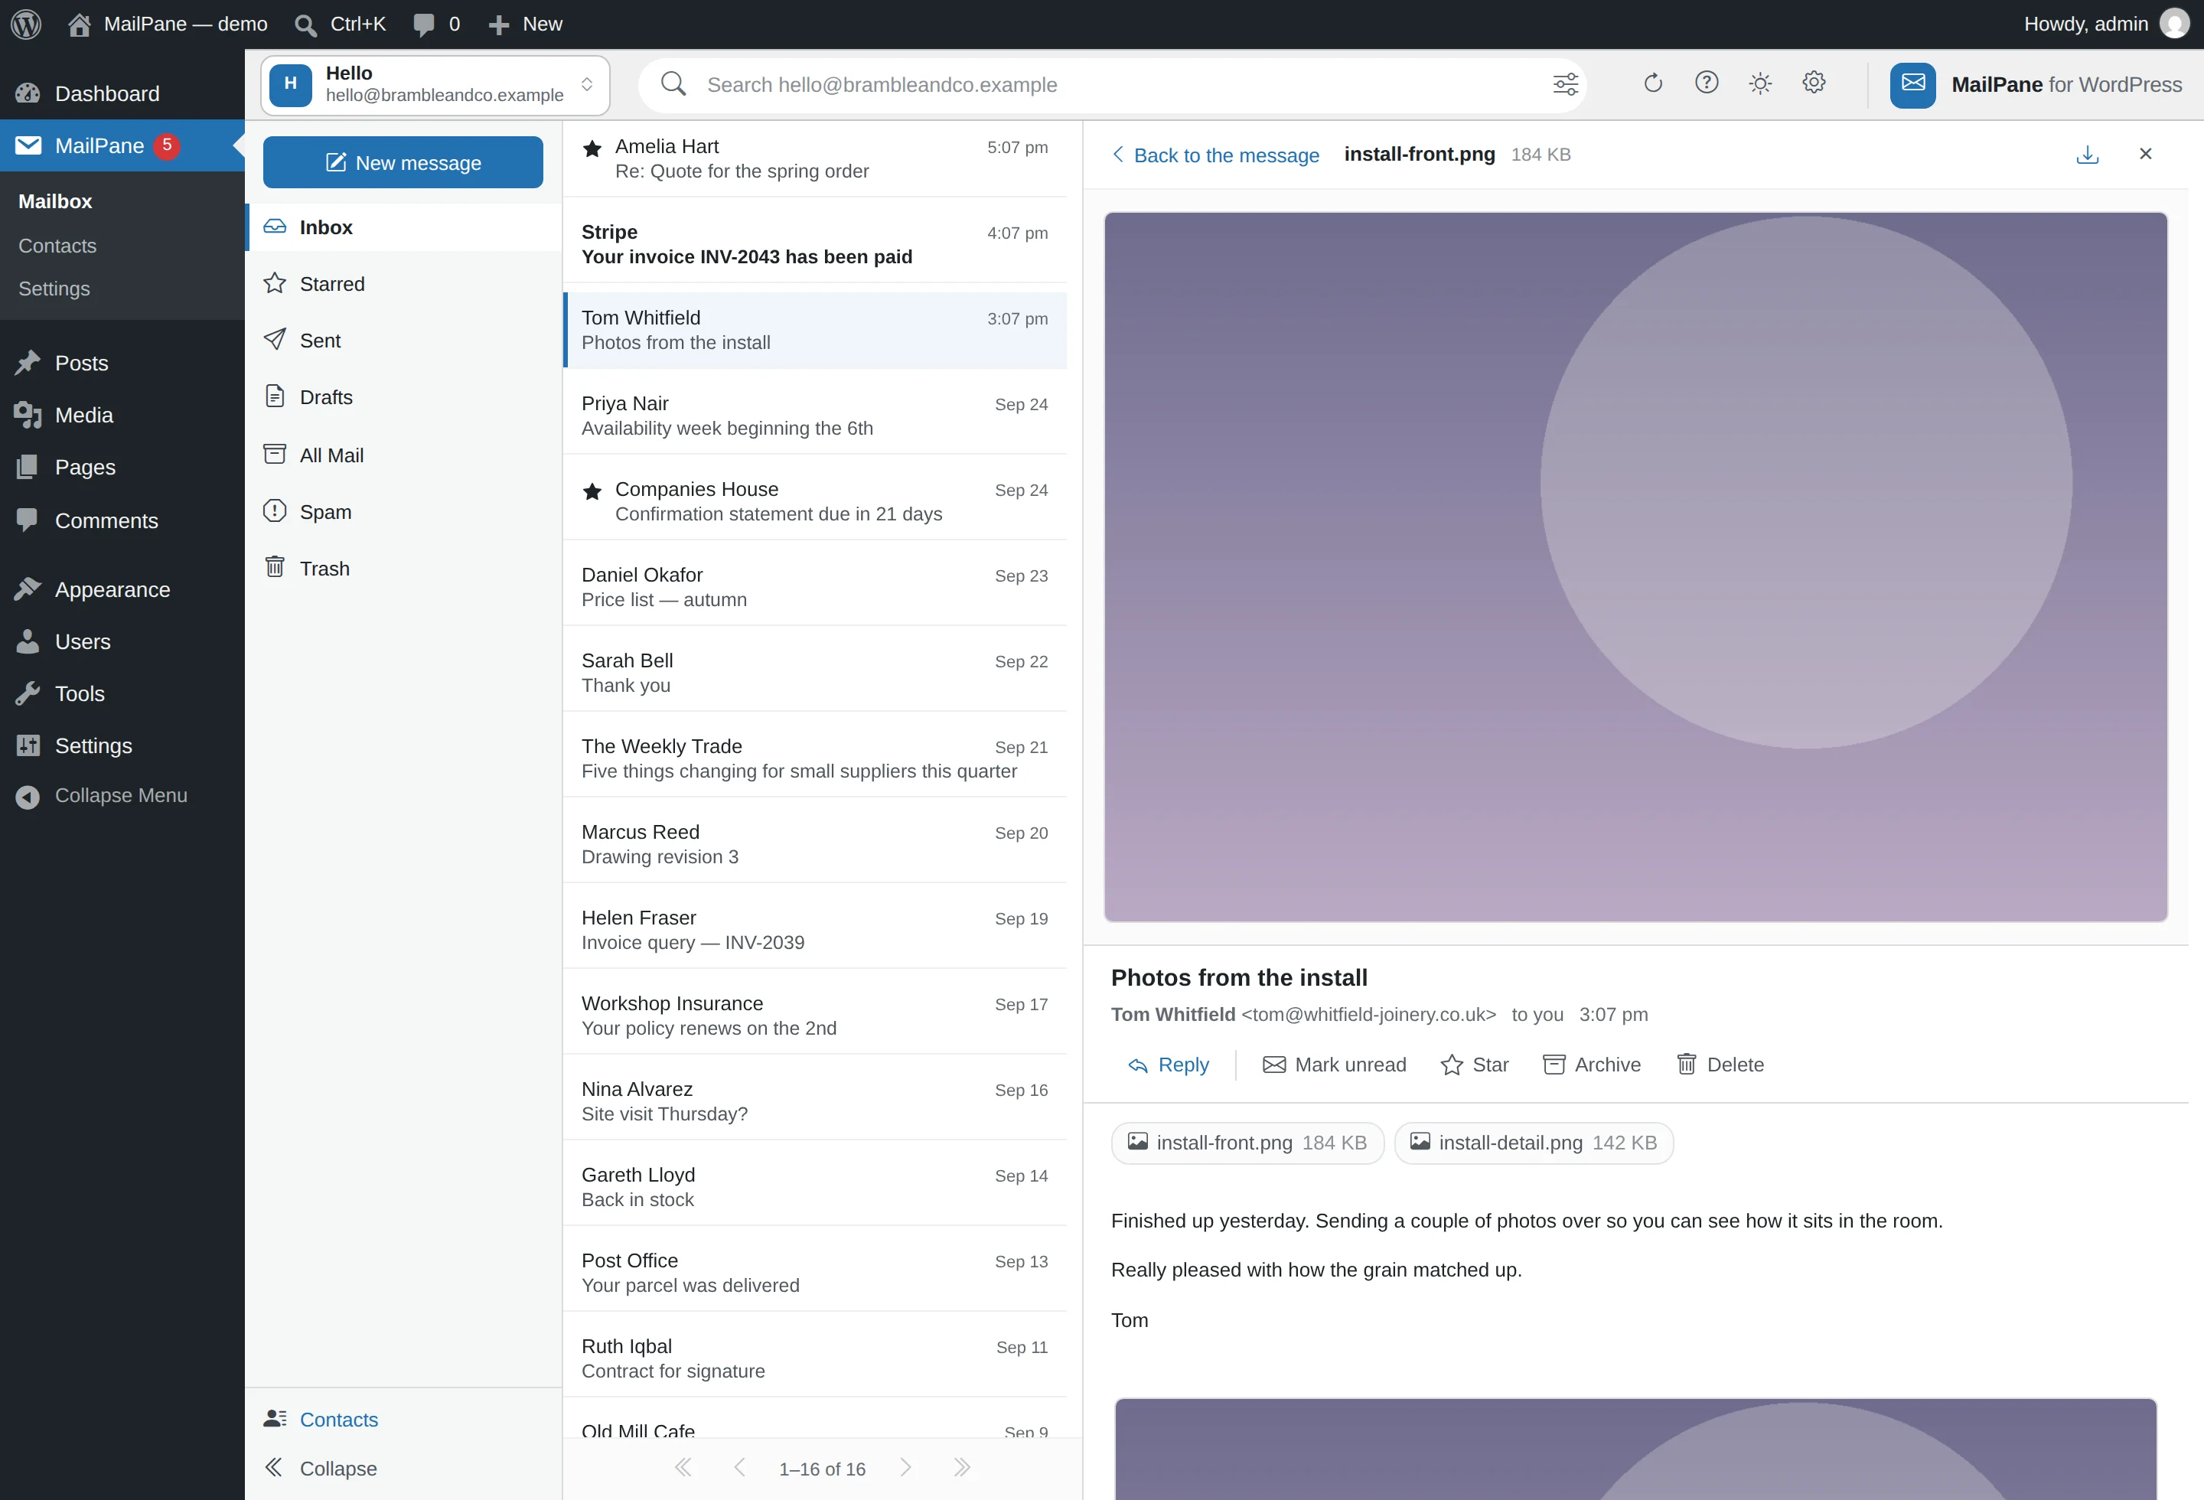This screenshot has width=2204, height=1500.
Task: Open the Tools admin menu
Action: pyautogui.click(x=122, y=694)
